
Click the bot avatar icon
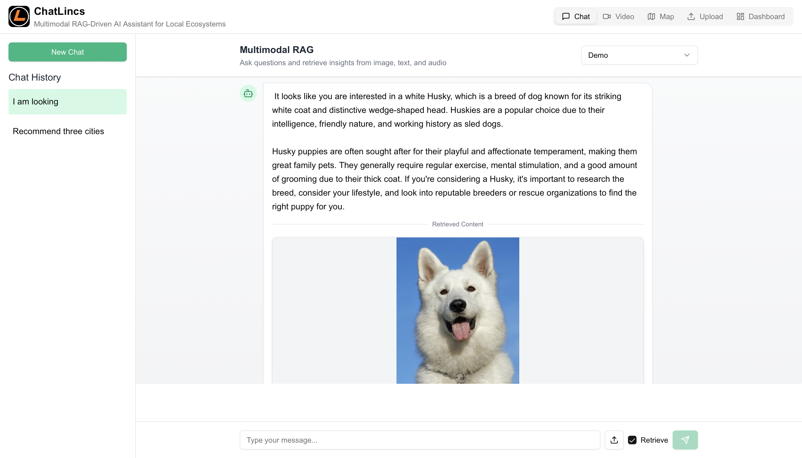click(248, 93)
